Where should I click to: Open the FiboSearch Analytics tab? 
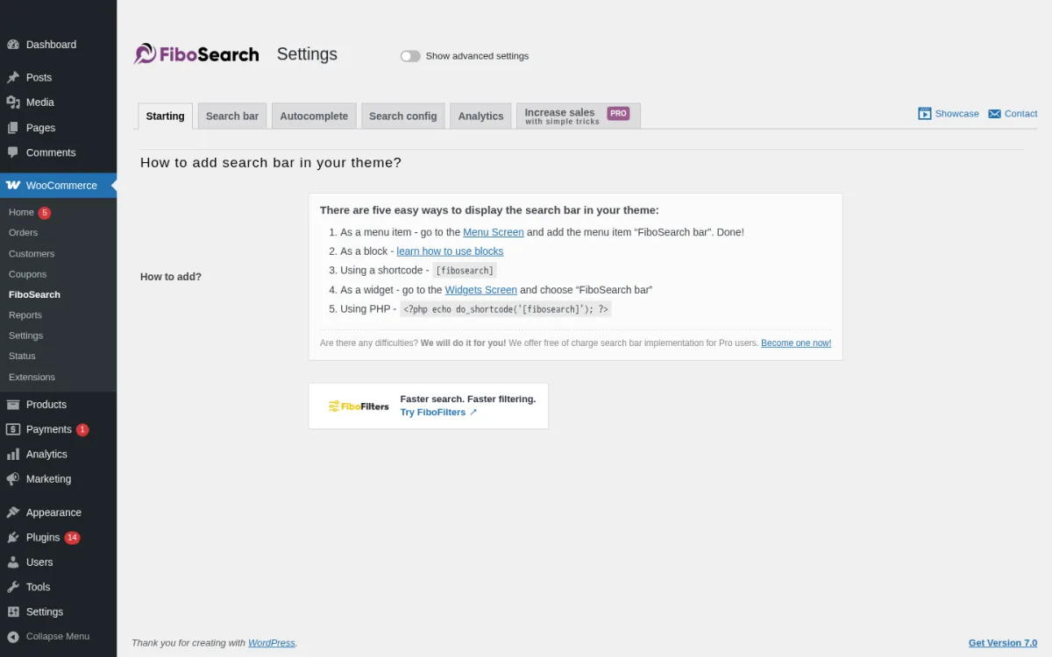pos(480,116)
